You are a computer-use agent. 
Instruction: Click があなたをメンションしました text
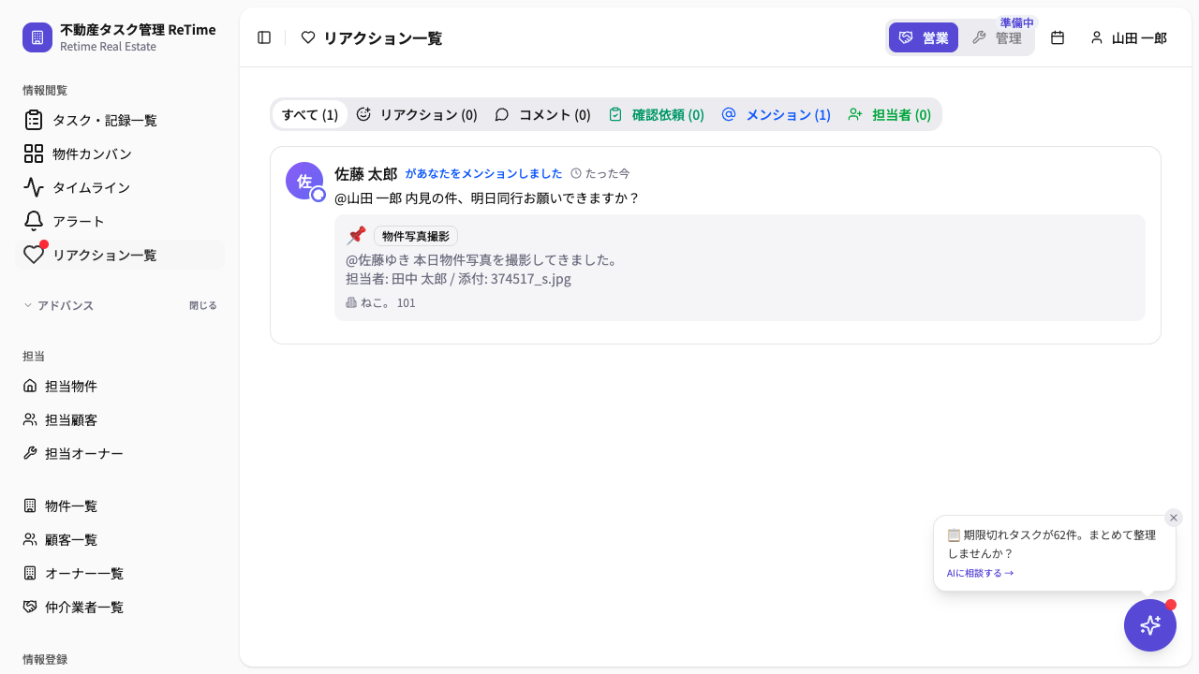click(483, 174)
